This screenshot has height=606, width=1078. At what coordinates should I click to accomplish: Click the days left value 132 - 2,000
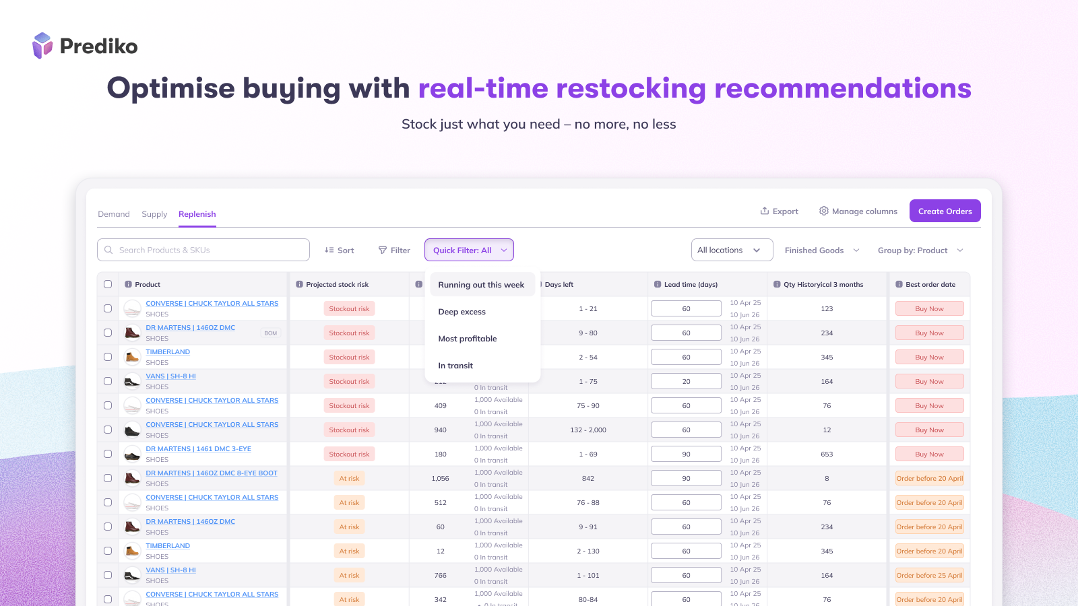588,430
